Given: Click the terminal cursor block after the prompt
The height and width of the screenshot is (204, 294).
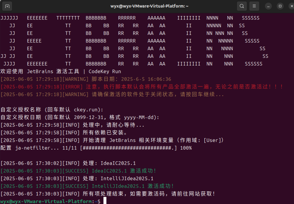Looking at the screenshot, I should pyautogui.click(x=105, y=201).
